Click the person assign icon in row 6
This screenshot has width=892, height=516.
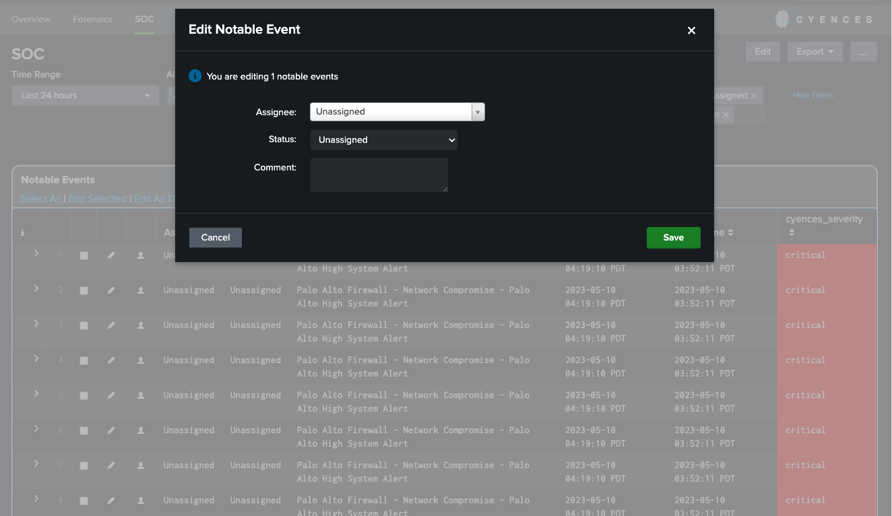(141, 430)
